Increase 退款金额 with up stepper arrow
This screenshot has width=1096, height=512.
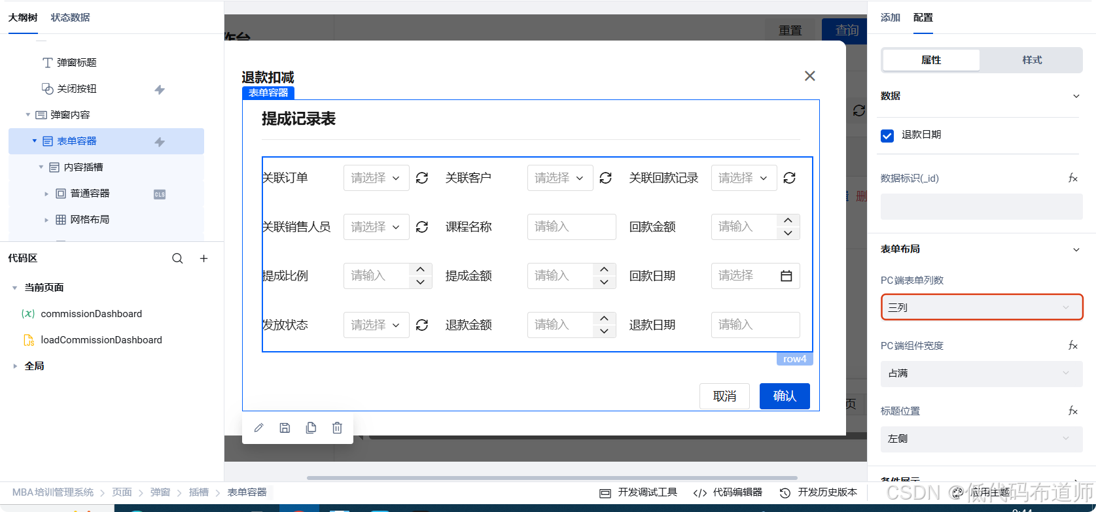tap(605, 318)
